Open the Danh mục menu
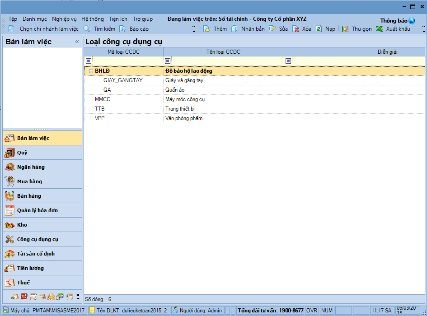The height and width of the screenshot is (316, 427). (x=35, y=19)
